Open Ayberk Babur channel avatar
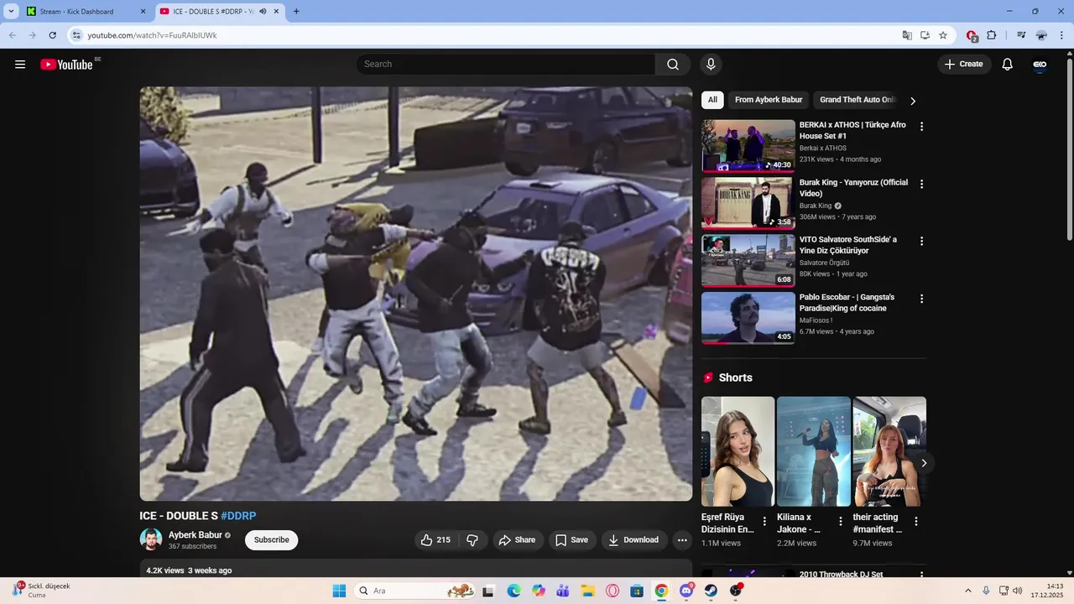 [151, 539]
